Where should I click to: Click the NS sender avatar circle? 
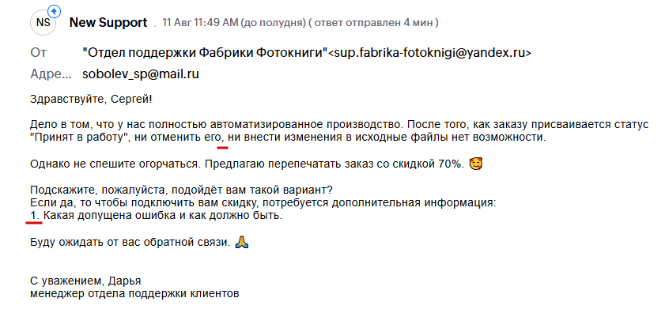pyautogui.click(x=43, y=23)
